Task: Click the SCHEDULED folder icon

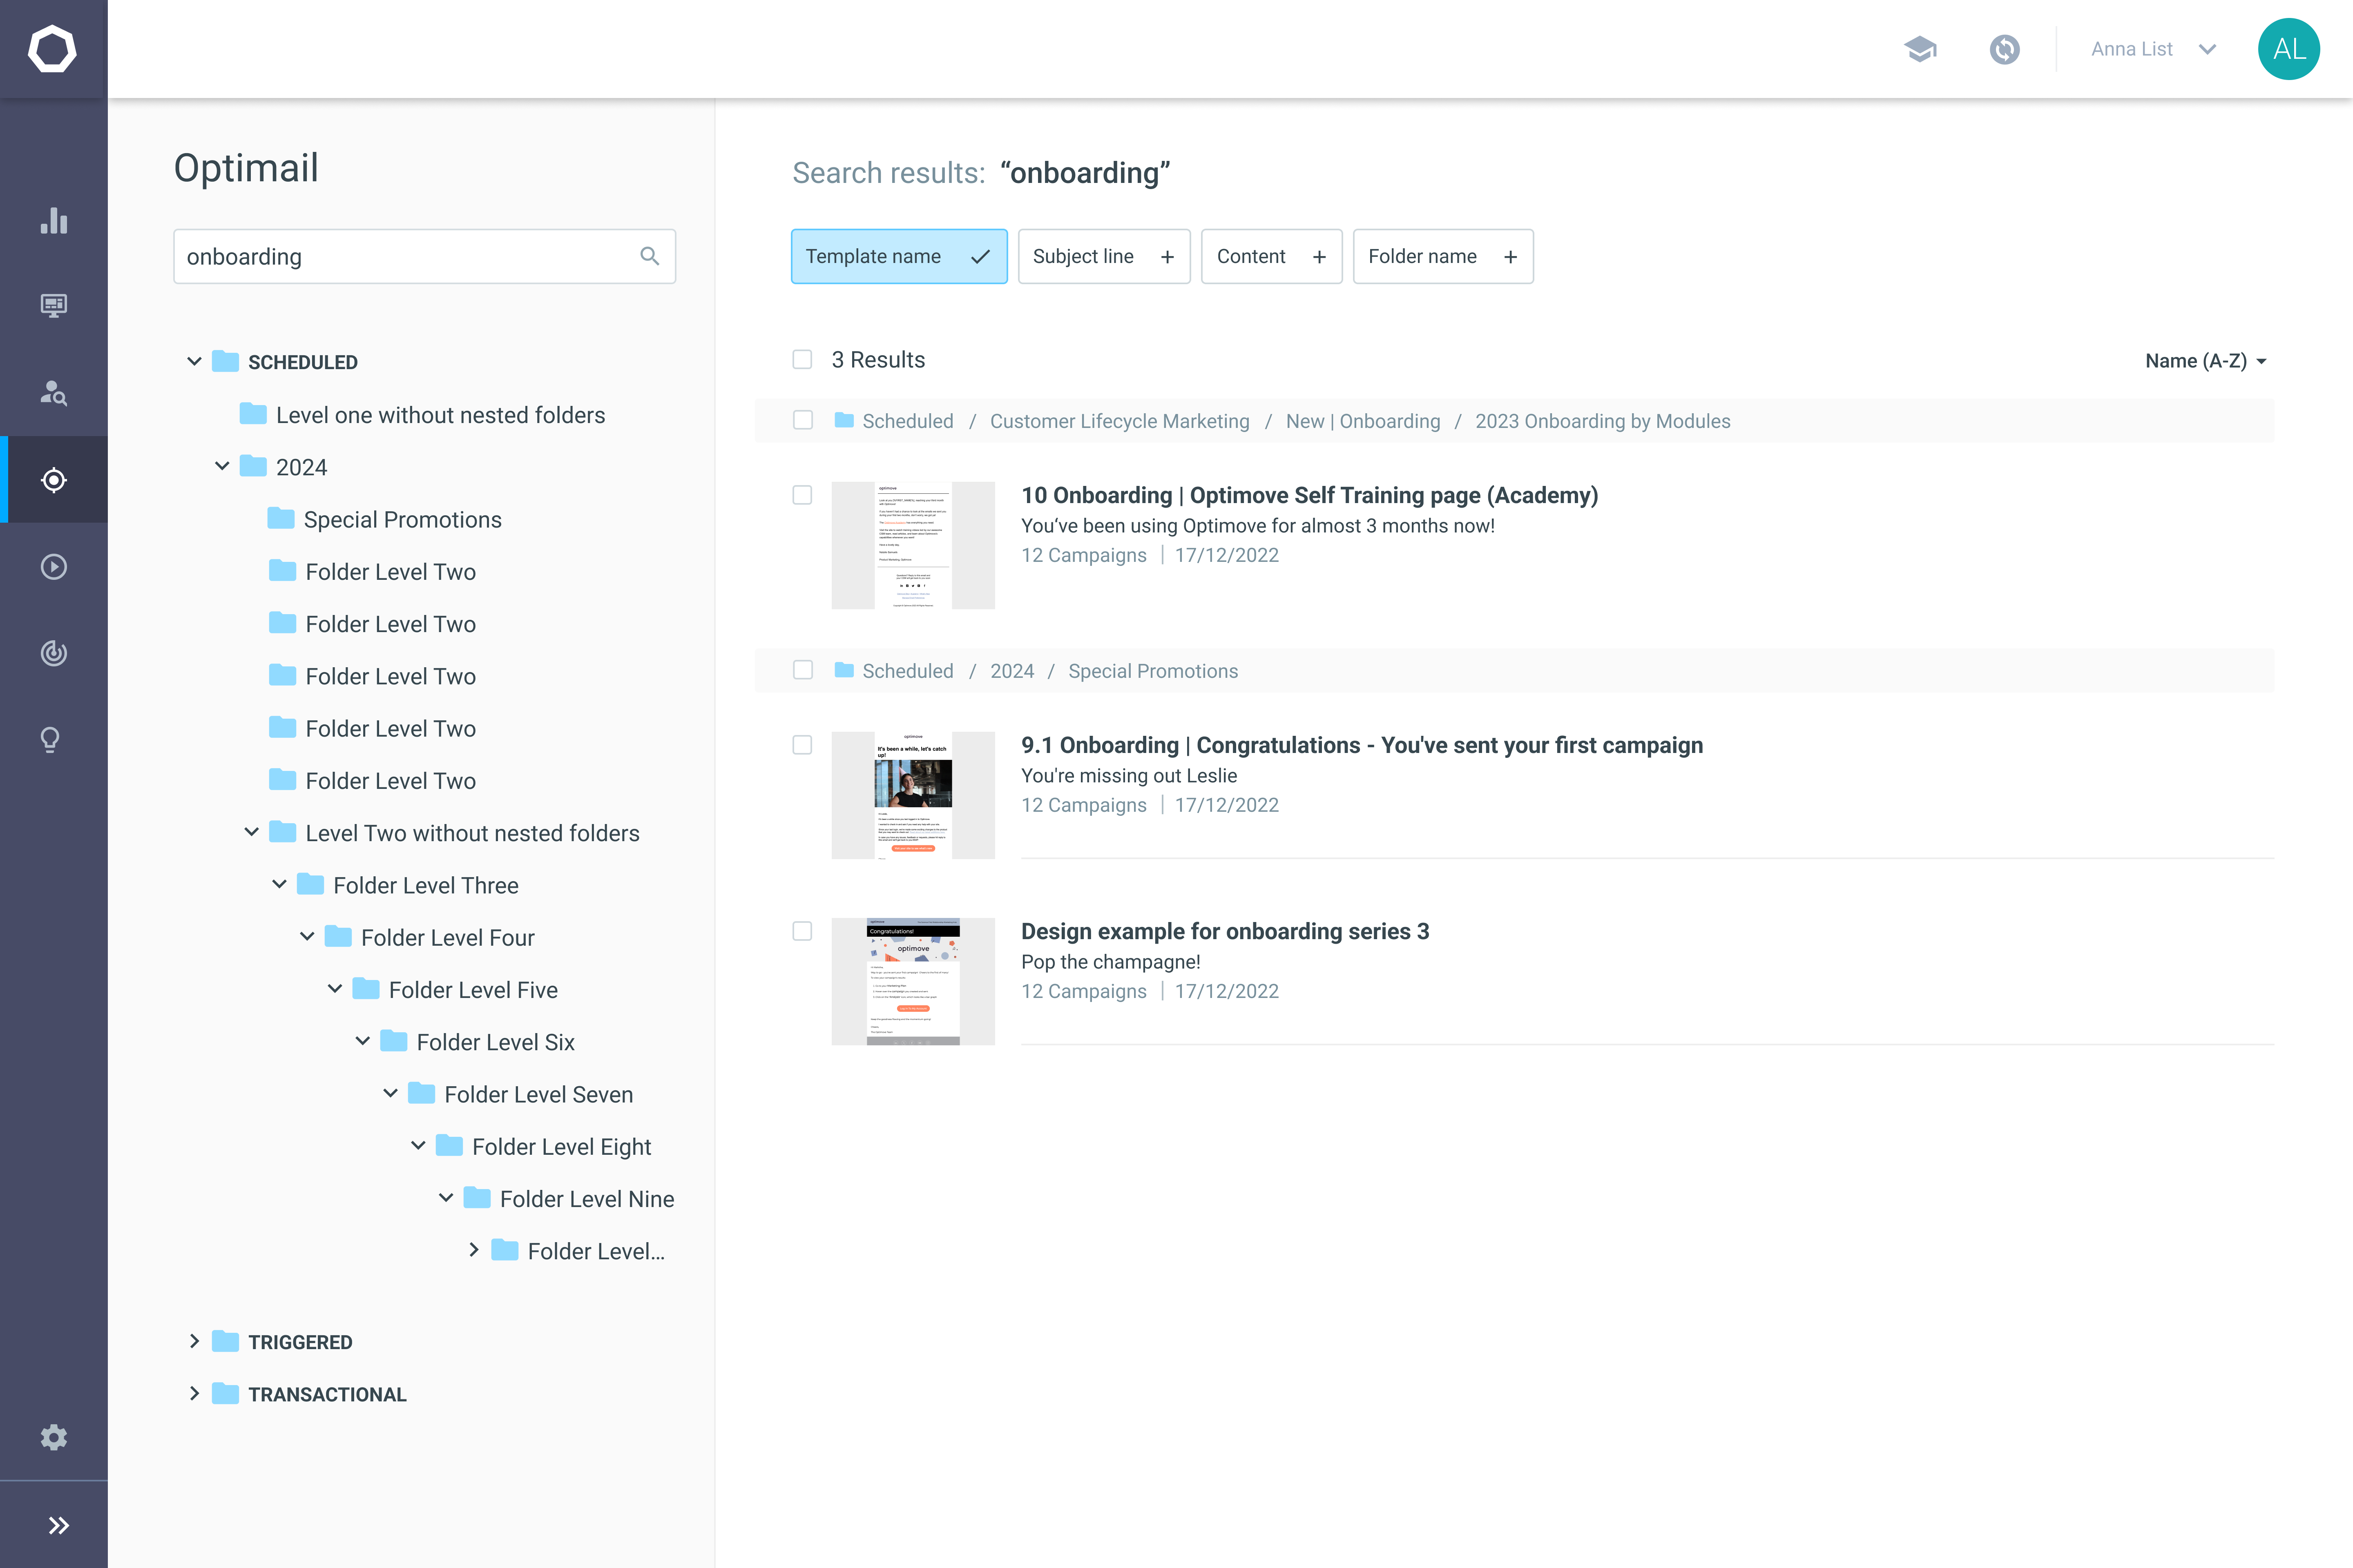Action: [x=226, y=361]
